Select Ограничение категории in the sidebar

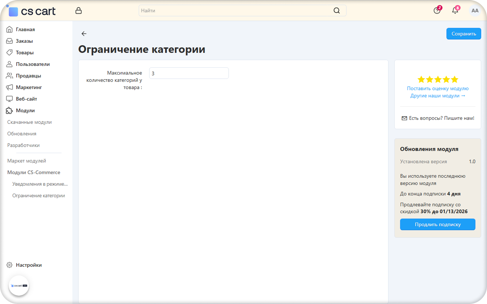[38, 196]
